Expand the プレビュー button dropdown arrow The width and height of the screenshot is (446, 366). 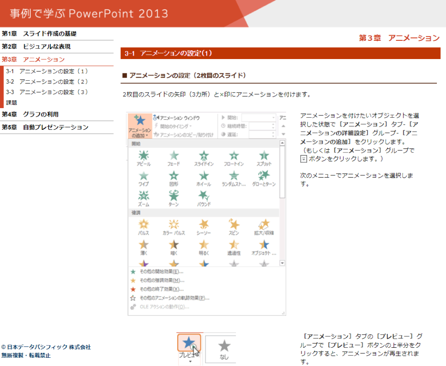pyautogui.click(x=190, y=362)
